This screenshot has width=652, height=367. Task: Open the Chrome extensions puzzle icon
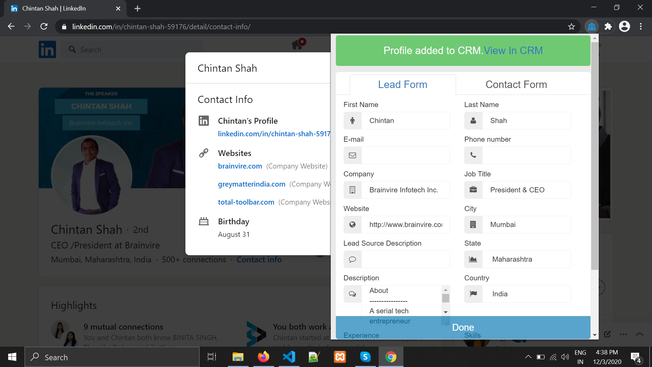[x=608, y=27]
